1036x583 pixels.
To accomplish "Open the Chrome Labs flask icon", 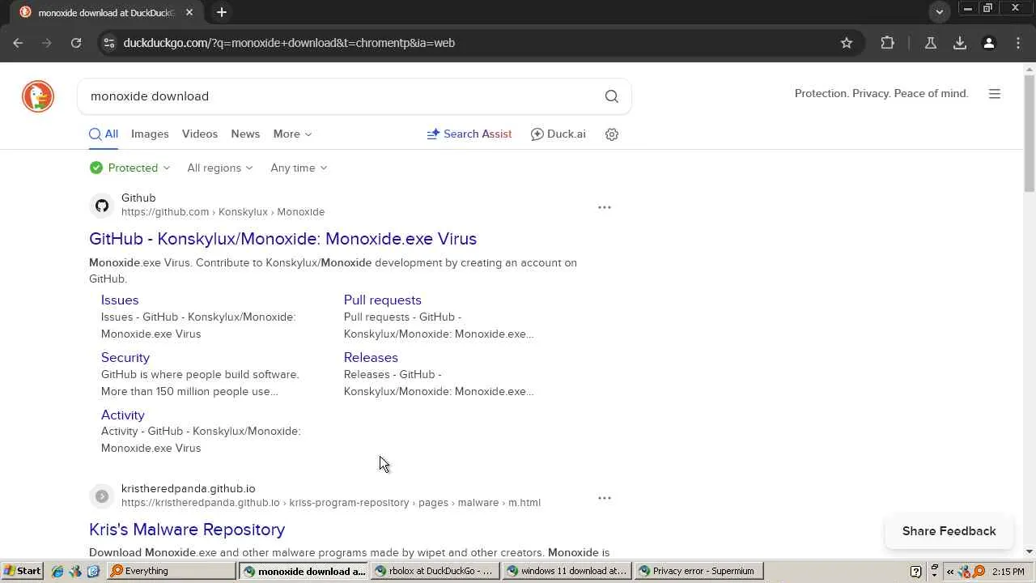I will pos(931,43).
